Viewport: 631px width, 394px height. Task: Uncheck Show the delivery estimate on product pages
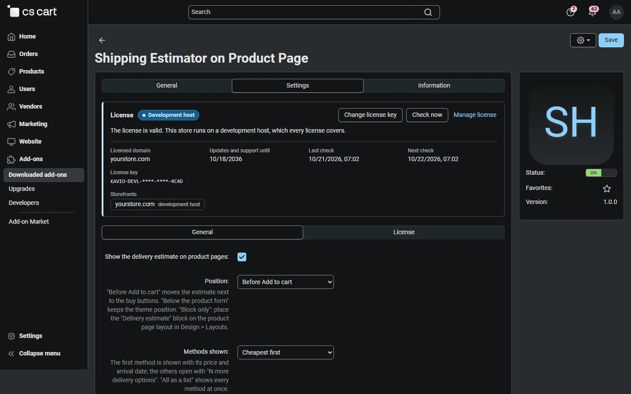tap(242, 257)
